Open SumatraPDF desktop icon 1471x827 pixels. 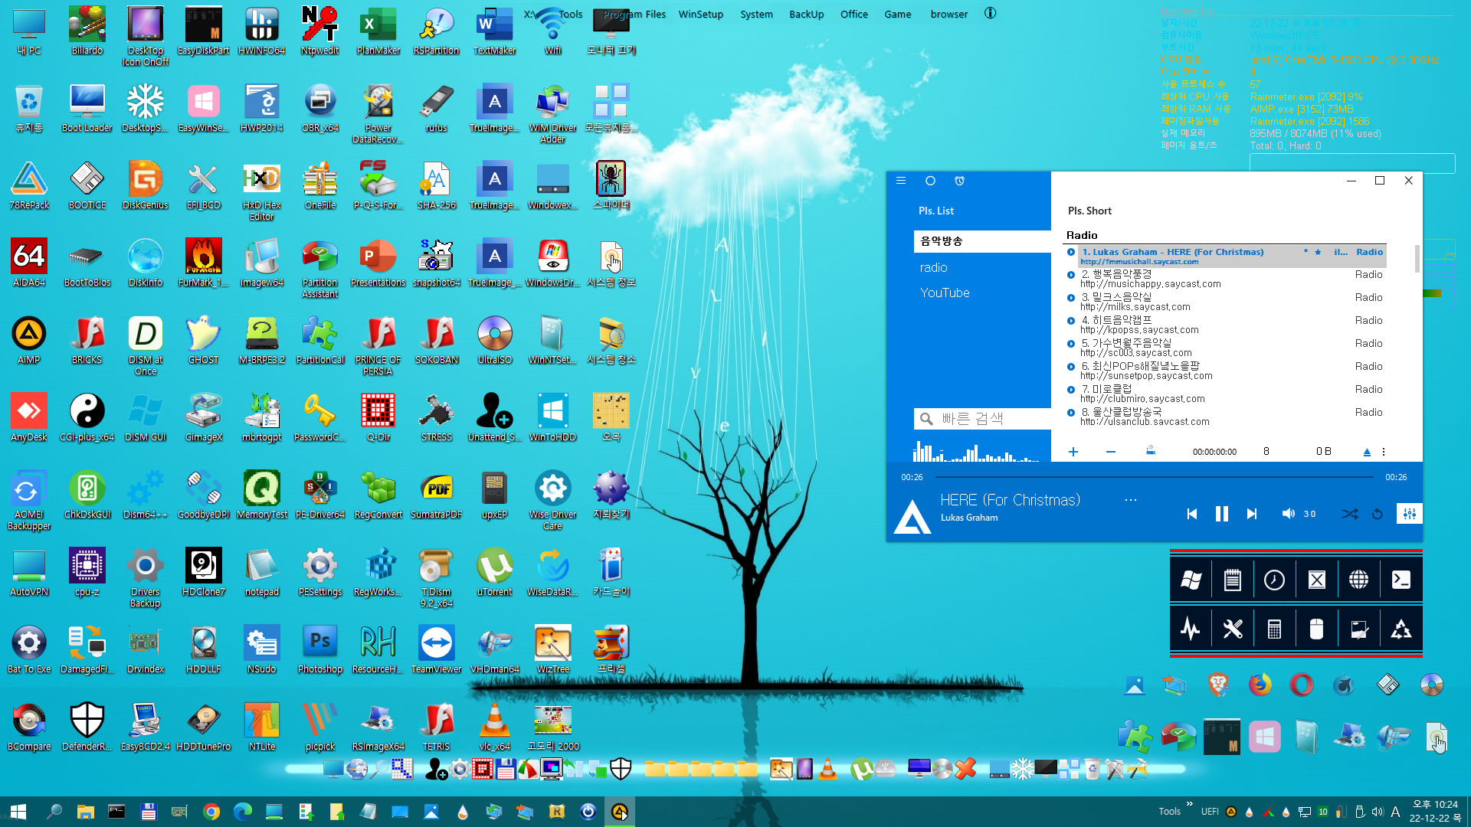436,495
